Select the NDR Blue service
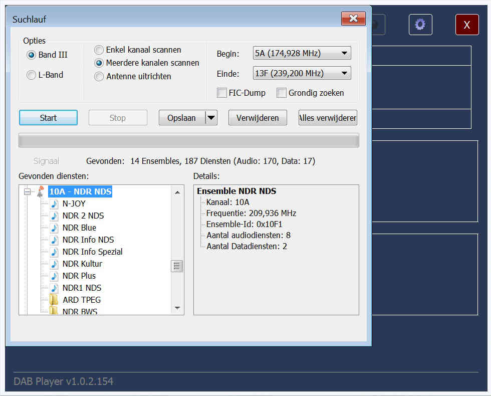The width and height of the screenshot is (491, 396). (x=79, y=228)
